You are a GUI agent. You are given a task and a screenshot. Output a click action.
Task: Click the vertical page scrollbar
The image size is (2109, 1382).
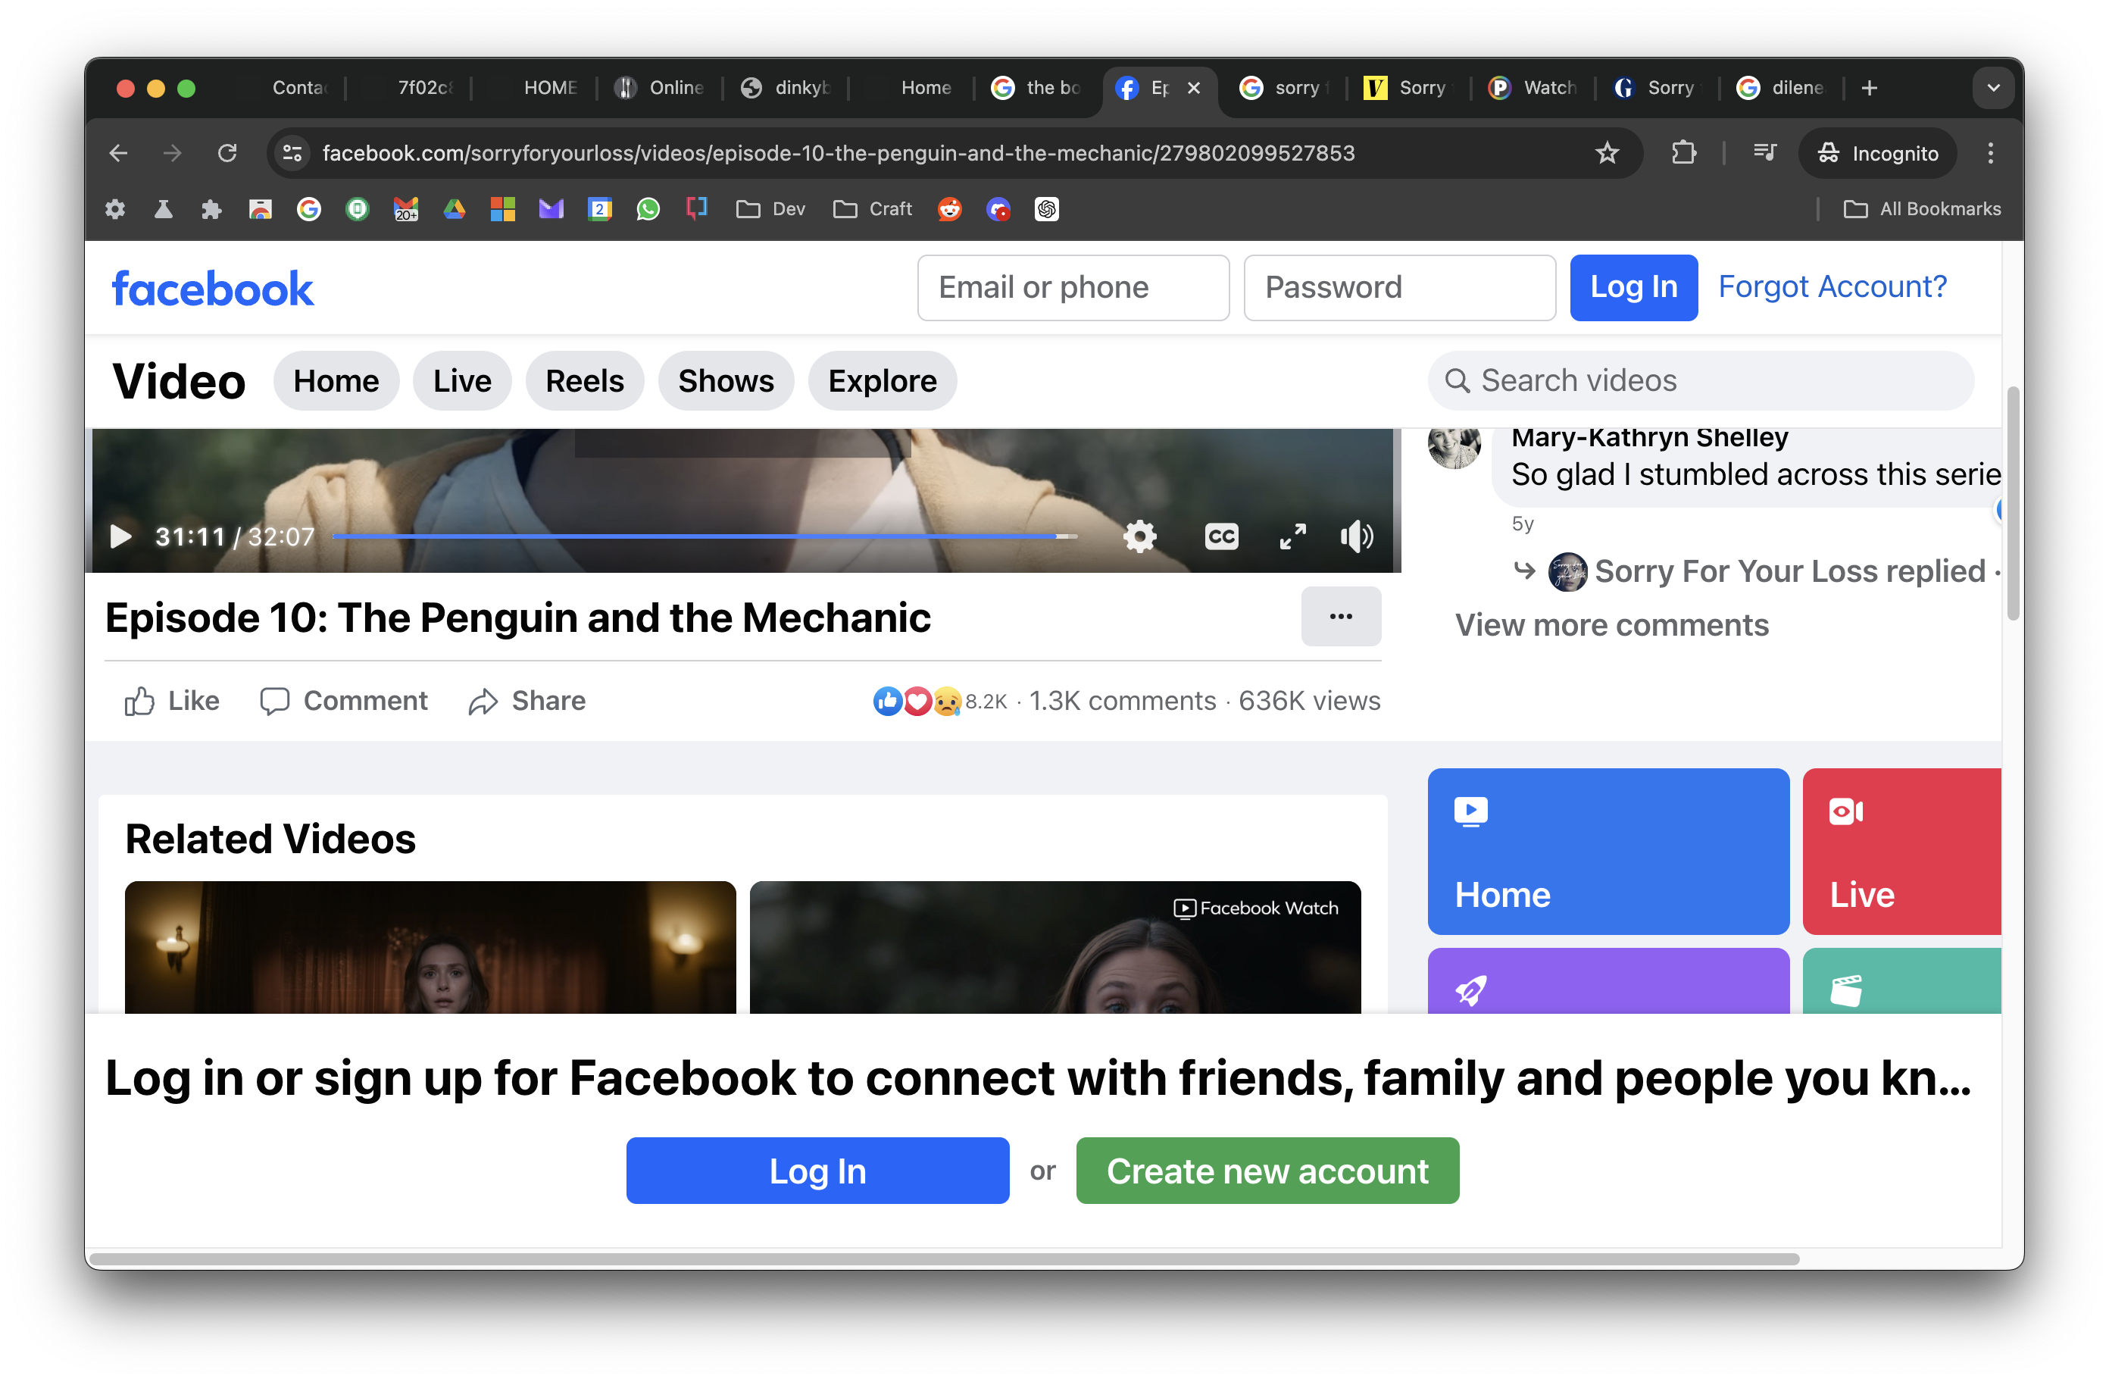pyautogui.click(x=2012, y=504)
